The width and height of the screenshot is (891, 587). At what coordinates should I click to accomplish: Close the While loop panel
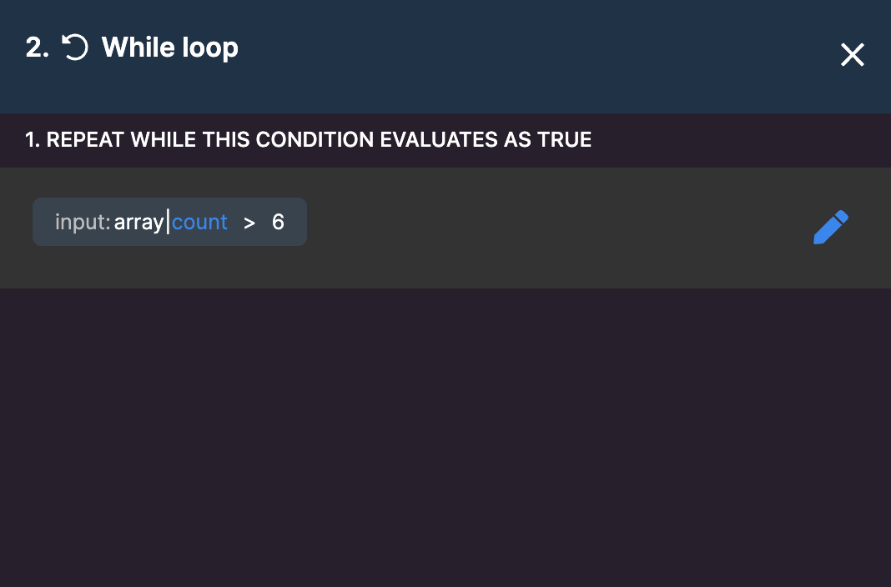click(853, 55)
